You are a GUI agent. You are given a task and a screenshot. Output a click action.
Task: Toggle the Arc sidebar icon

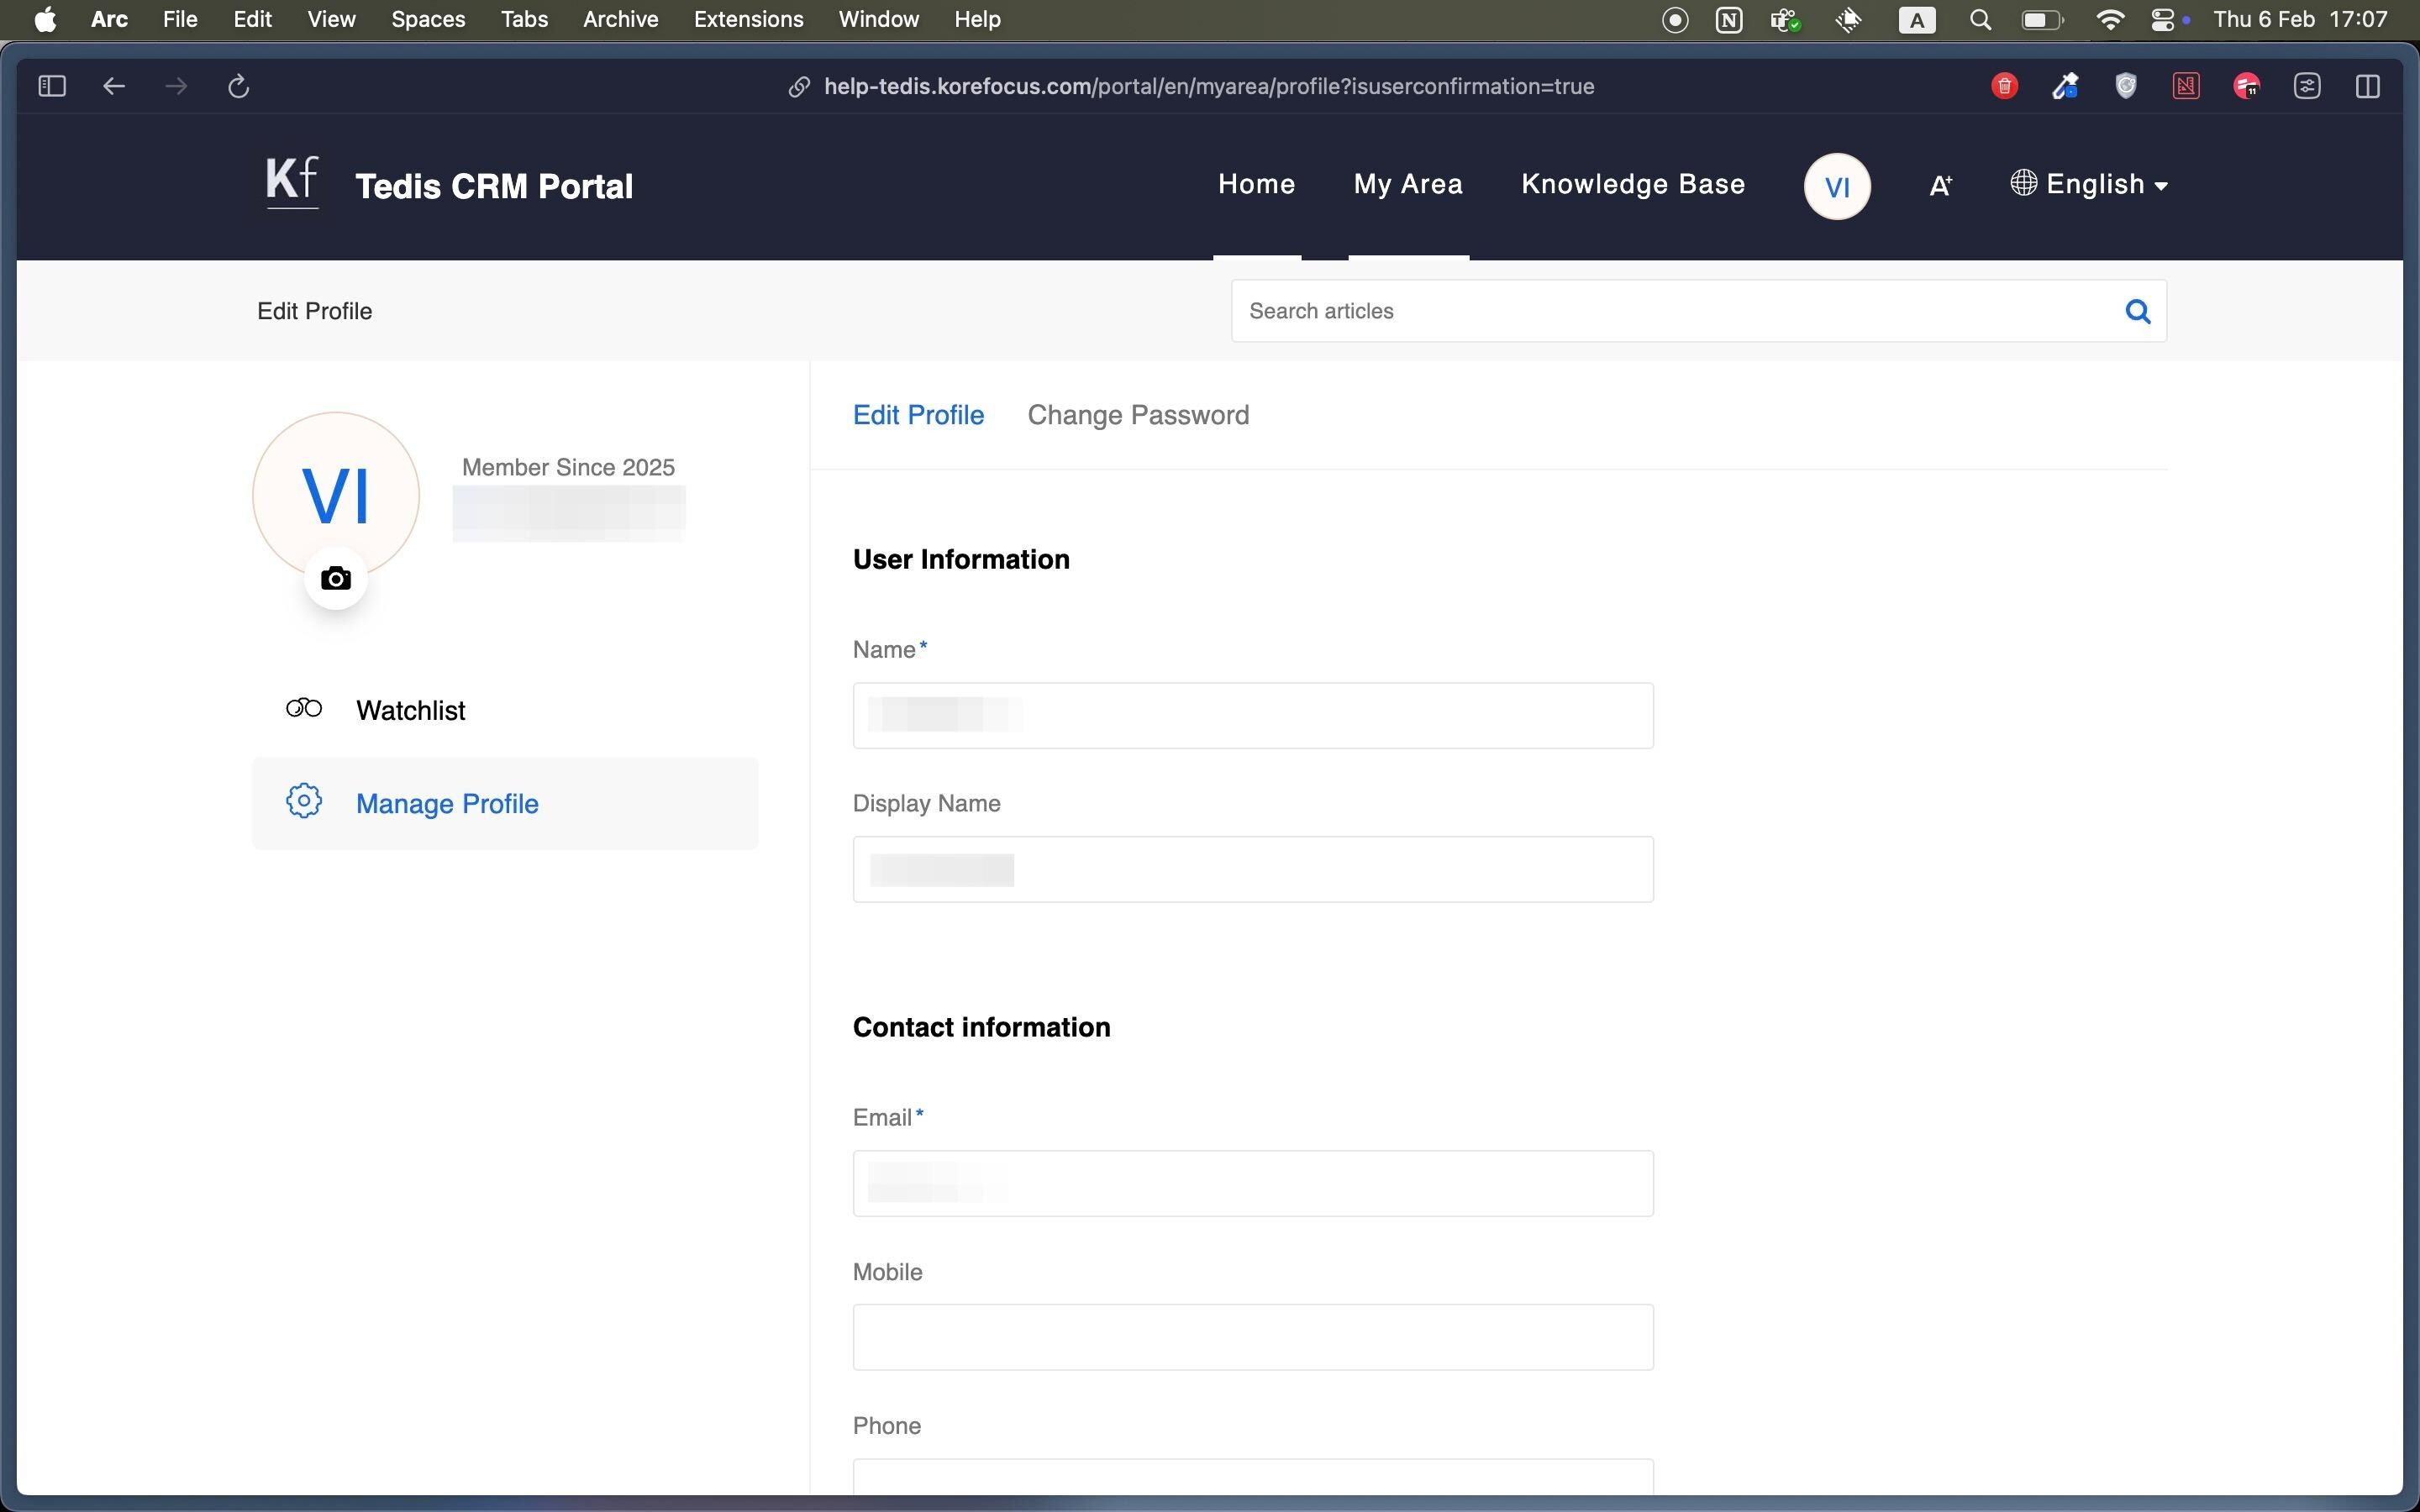[x=52, y=86]
